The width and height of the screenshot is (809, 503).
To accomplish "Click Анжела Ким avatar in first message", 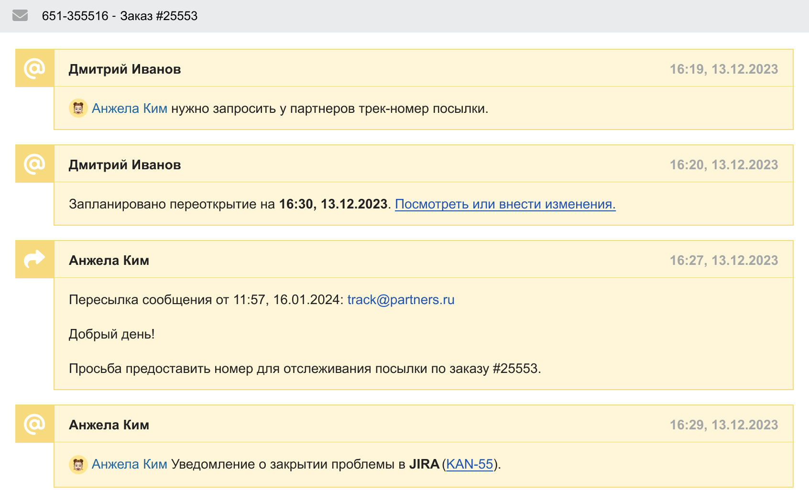I will (78, 109).
